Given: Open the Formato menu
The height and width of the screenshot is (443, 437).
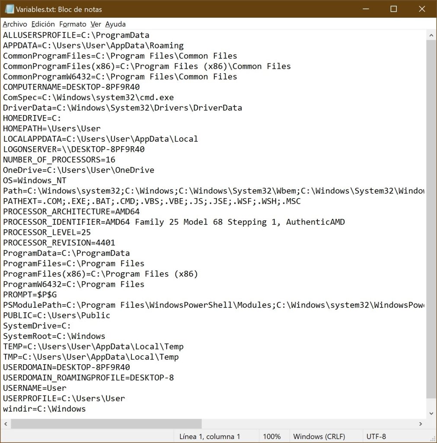Looking at the screenshot, I should coord(73,24).
